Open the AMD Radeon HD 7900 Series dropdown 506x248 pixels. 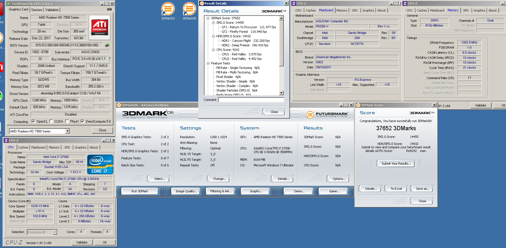point(68,131)
